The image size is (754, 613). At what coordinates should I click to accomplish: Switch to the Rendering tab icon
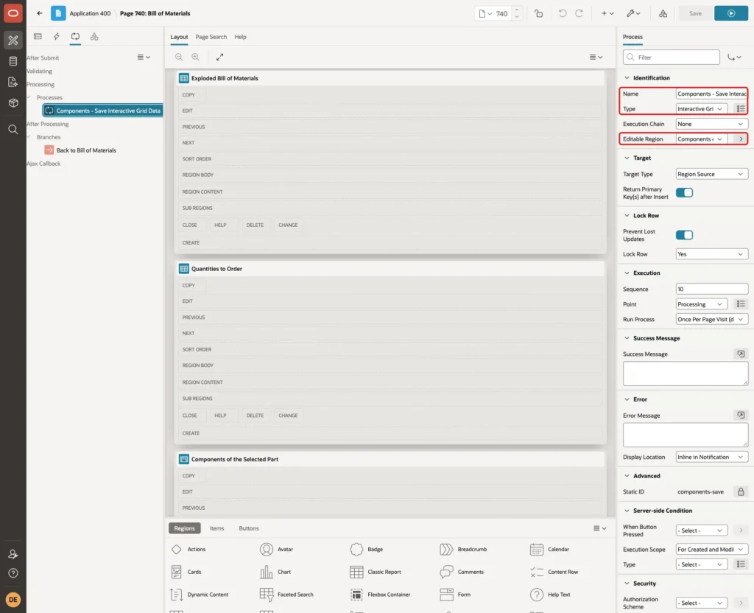(38, 37)
